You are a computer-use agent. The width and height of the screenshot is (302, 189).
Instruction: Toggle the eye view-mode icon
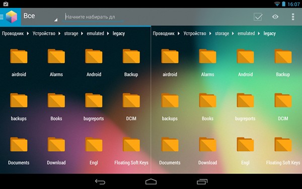(x=275, y=17)
